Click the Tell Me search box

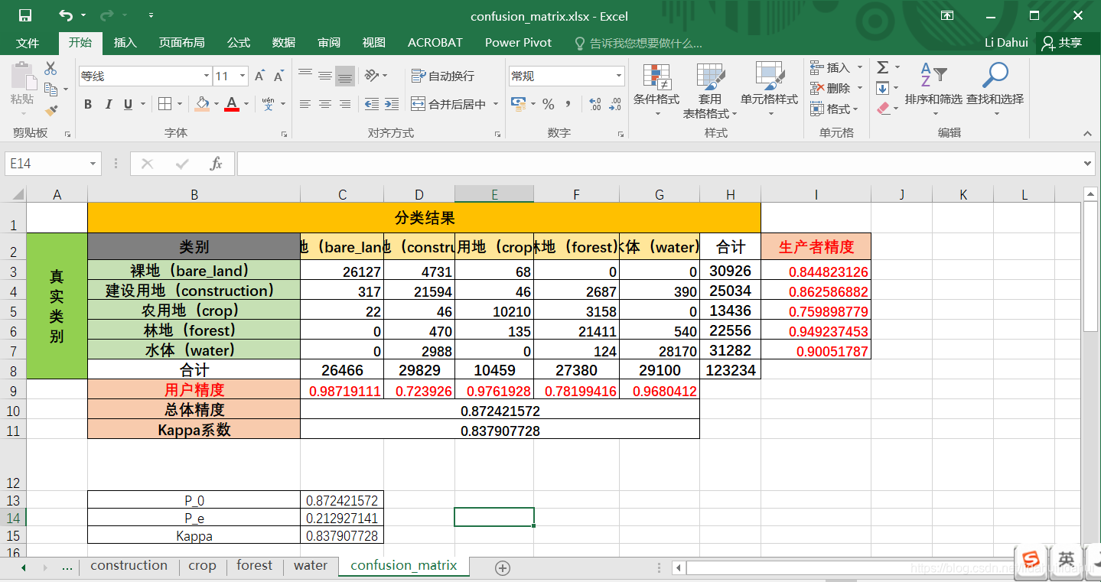click(638, 44)
